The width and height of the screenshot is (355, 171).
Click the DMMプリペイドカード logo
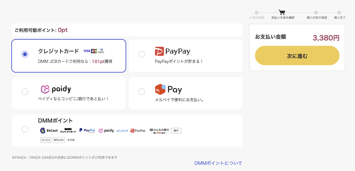(x=68, y=130)
